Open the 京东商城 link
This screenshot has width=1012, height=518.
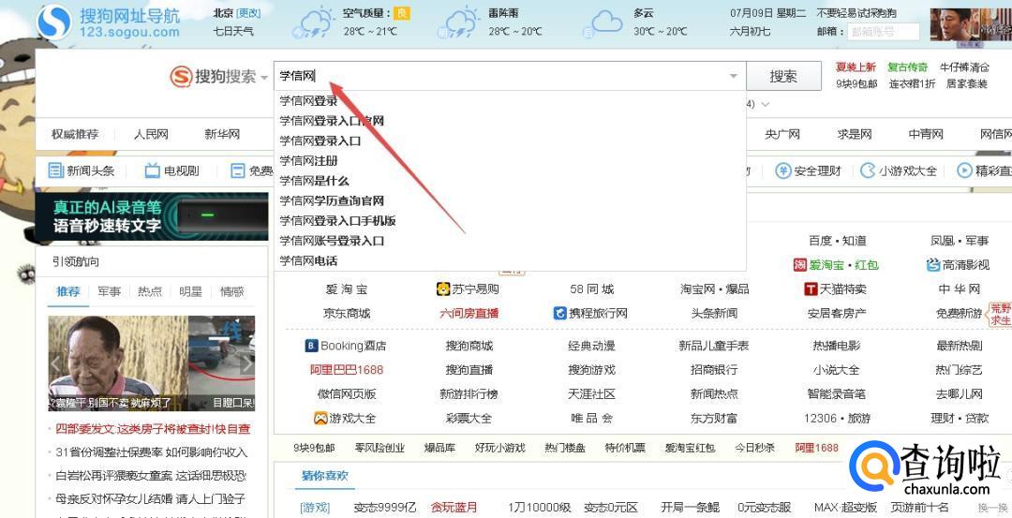(347, 314)
